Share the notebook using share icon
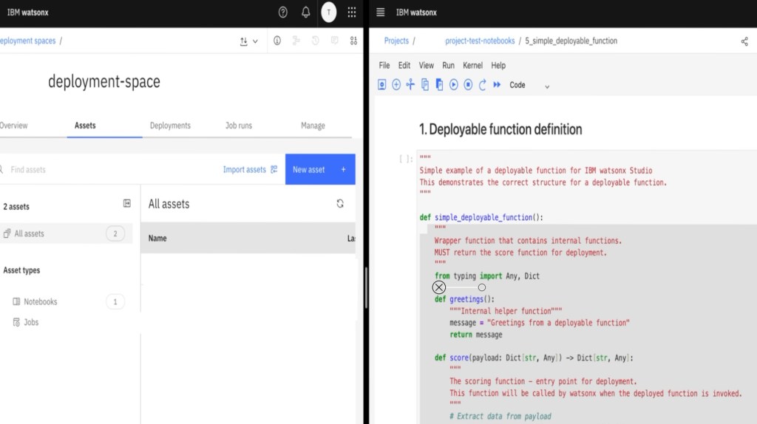Image resolution: width=757 pixels, height=424 pixels. 744,41
